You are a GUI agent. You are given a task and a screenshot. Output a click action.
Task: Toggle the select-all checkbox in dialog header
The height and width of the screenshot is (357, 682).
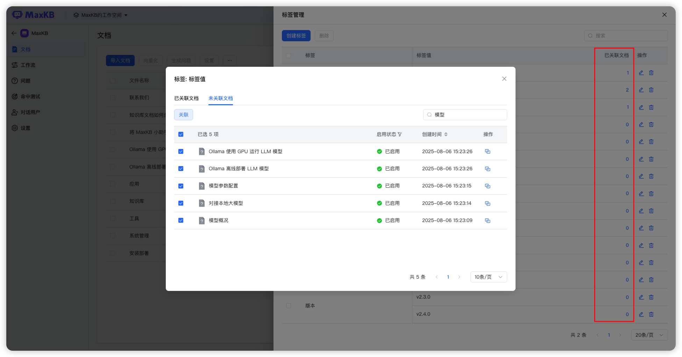coord(181,134)
